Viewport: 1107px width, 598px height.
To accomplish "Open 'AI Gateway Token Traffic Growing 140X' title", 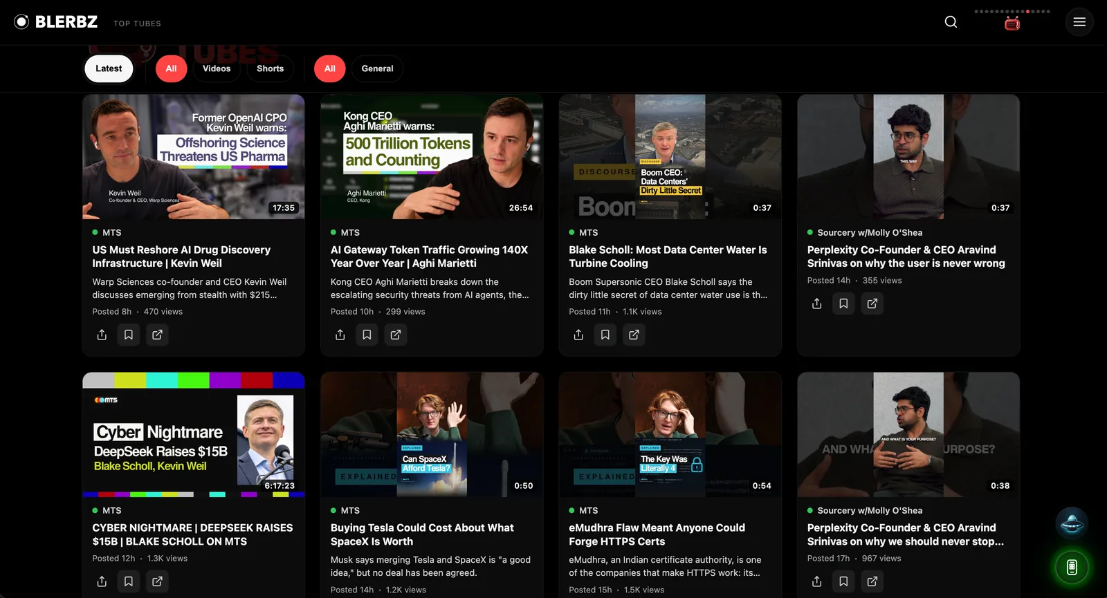I will [x=429, y=256].
